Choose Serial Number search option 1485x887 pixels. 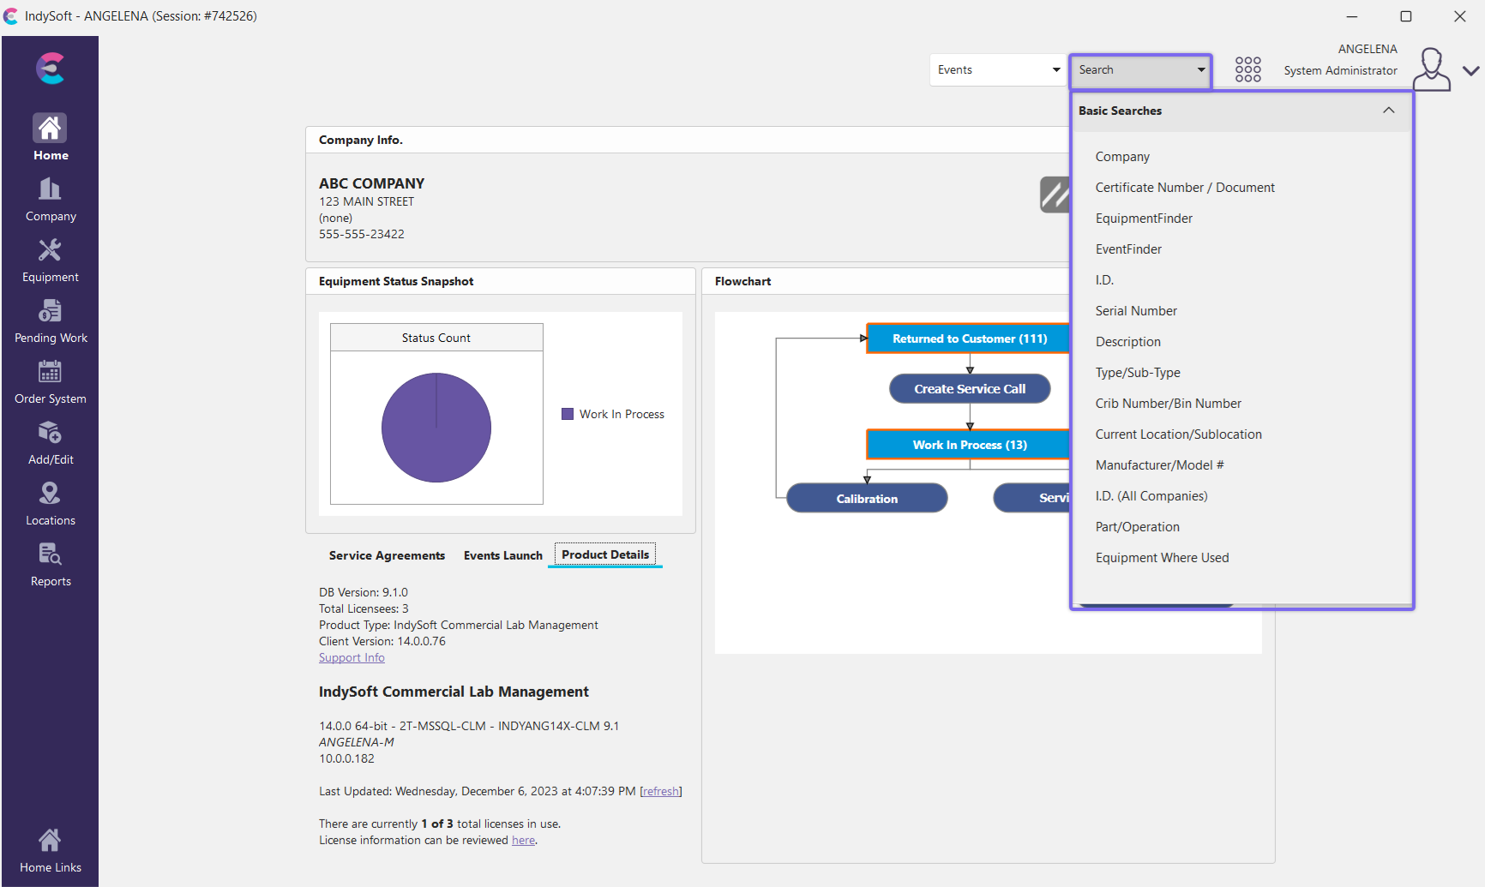coord(1136,311)
